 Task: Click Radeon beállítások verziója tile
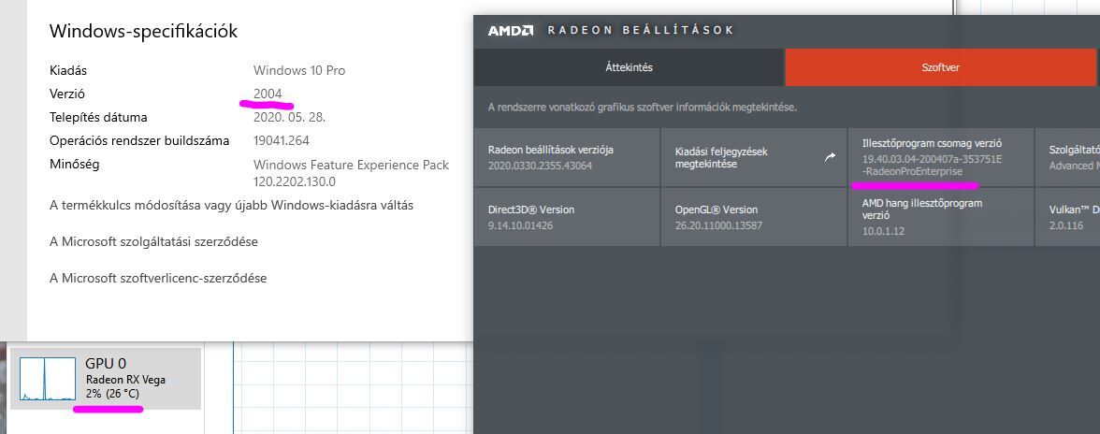[567, 157]
